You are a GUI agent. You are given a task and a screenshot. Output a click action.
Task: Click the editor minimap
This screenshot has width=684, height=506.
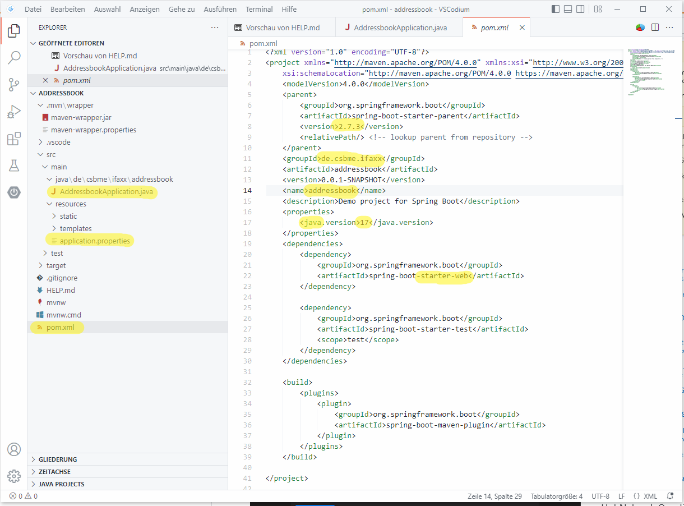pyautogui.click(x=650, y=73)
